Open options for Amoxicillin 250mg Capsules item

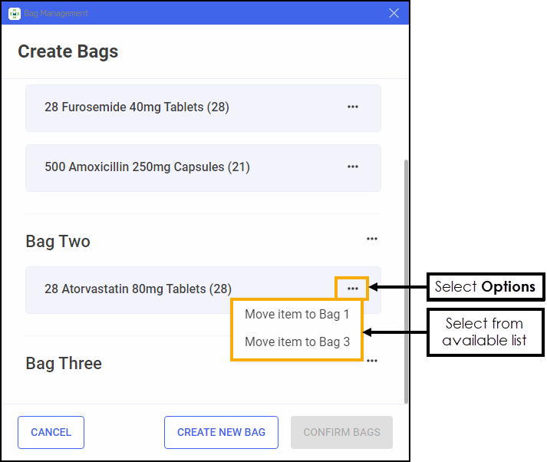click(x=353, y=167)
